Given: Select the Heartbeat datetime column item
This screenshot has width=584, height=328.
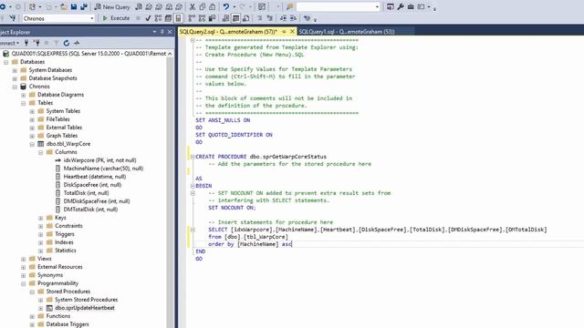Looking at the screenshot, I should coord(95,177).
